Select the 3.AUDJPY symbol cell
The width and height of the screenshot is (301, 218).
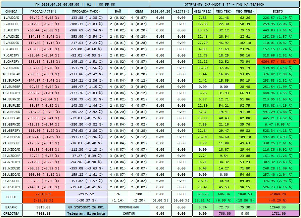click(x=11, y=30)
